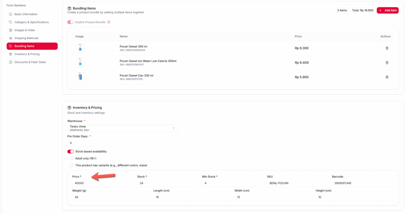Viewport: 406px width, 214px height.
Task: Remove Pocari Sweat Ion Water Low Calorie item
Action: point(387,62)
